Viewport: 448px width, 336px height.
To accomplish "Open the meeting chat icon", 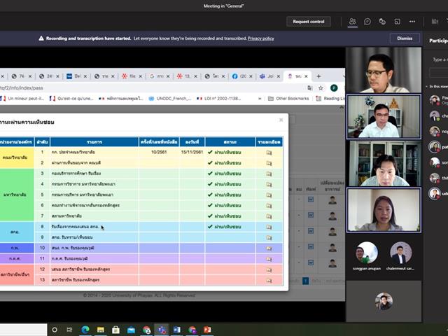I will (x=367, y=22).
